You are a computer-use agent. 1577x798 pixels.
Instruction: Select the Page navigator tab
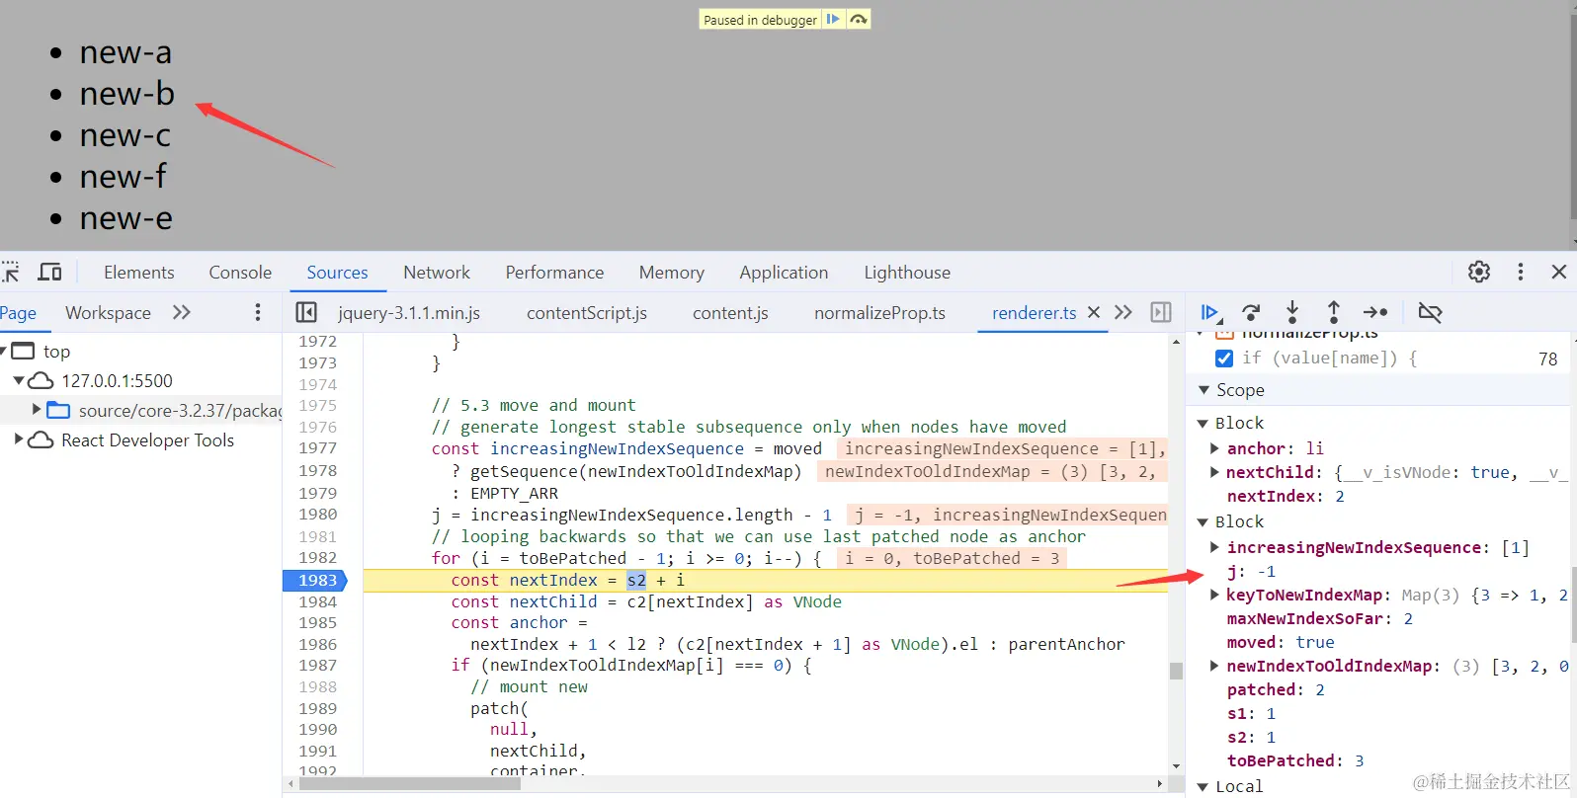coord(18,312)
